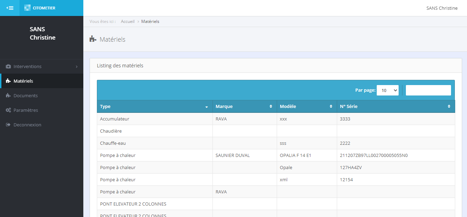467x217 pixels.
Task: Open Documents in the sidebar
Action: [42, 95]
